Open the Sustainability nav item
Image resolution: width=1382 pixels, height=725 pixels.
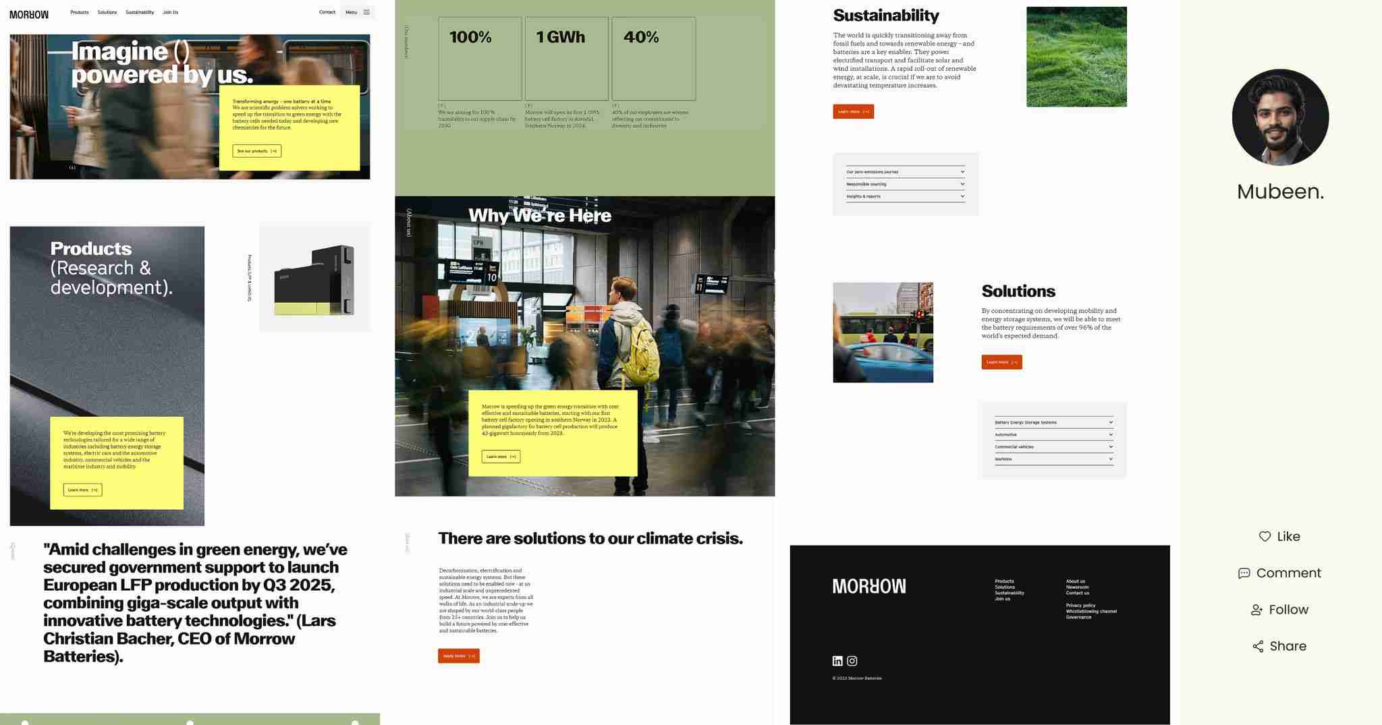coord(140,12)
